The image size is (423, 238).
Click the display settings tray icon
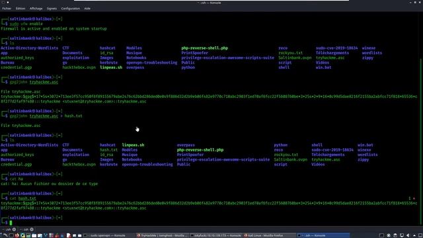[x=402, y=235]
